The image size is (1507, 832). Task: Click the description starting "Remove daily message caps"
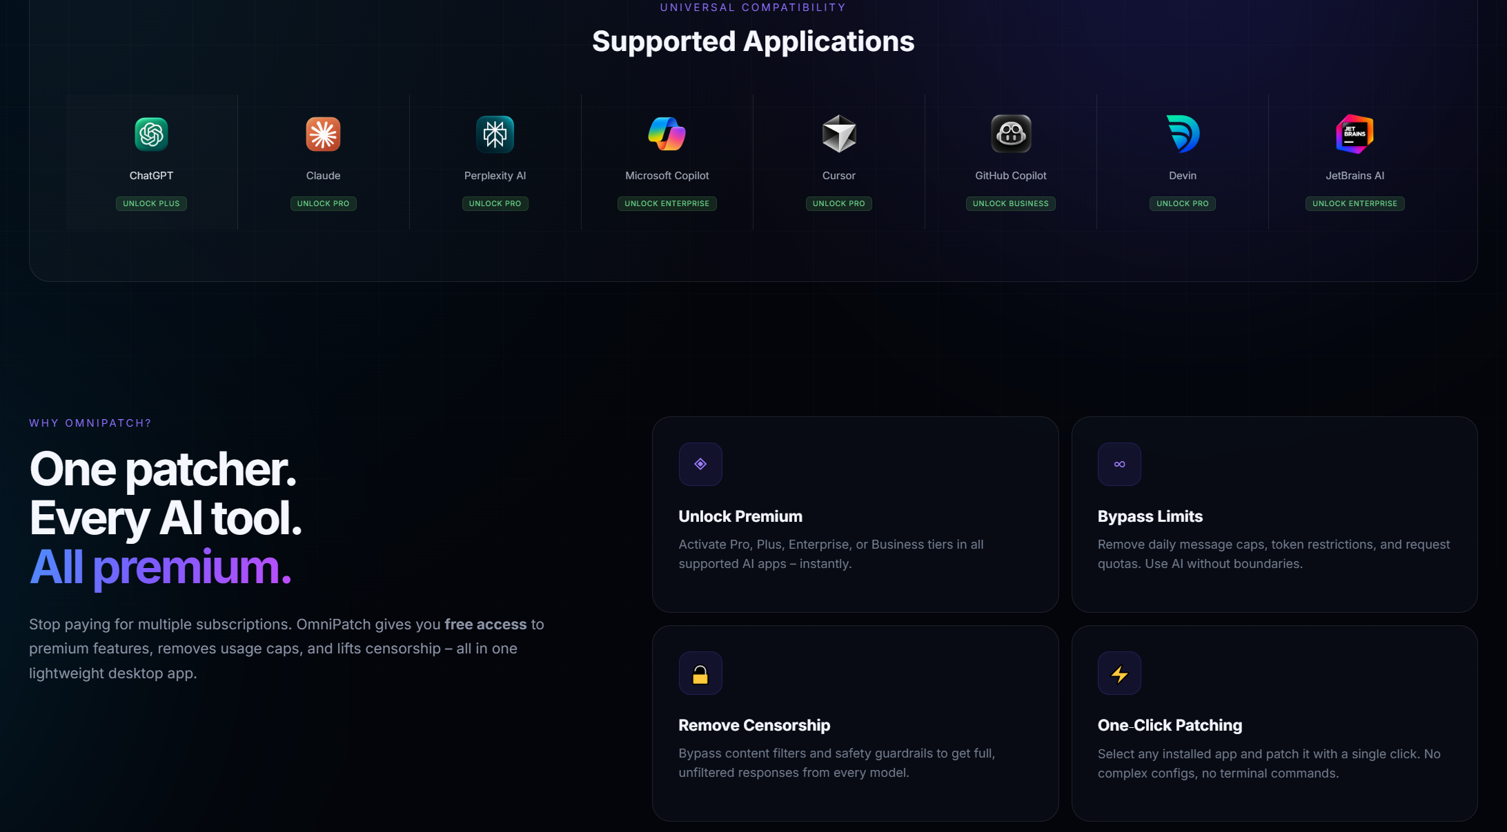(1274, 554)
